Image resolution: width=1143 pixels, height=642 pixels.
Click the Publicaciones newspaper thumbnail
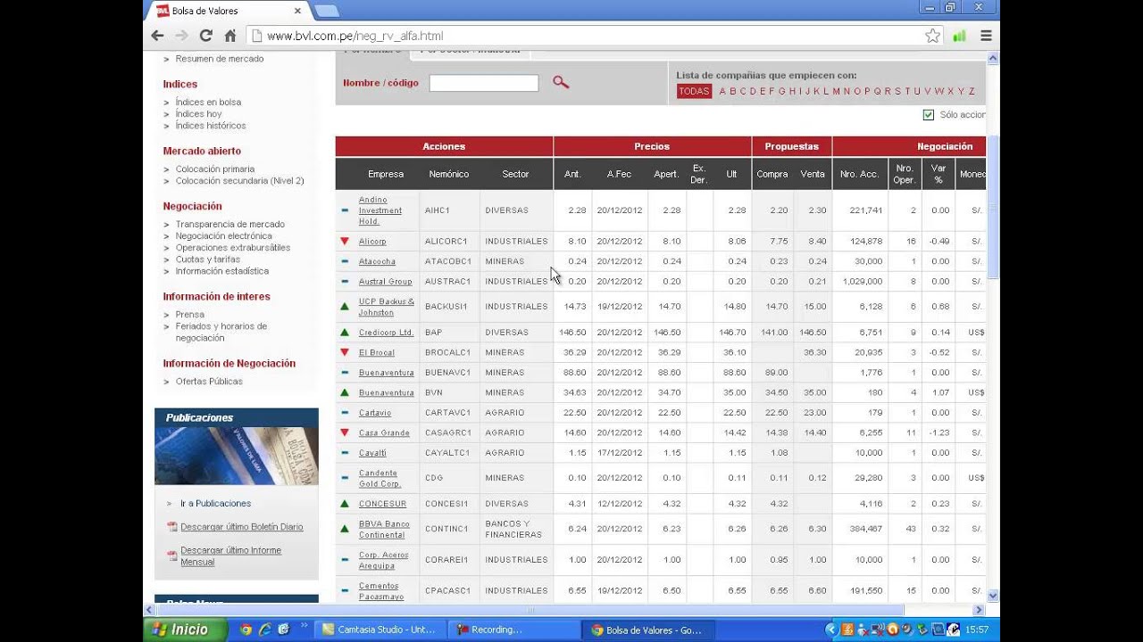point(237,456)
